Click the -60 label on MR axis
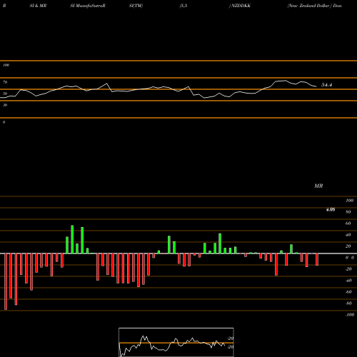Screen dimensions: 357x357 (x=348, y=292)
